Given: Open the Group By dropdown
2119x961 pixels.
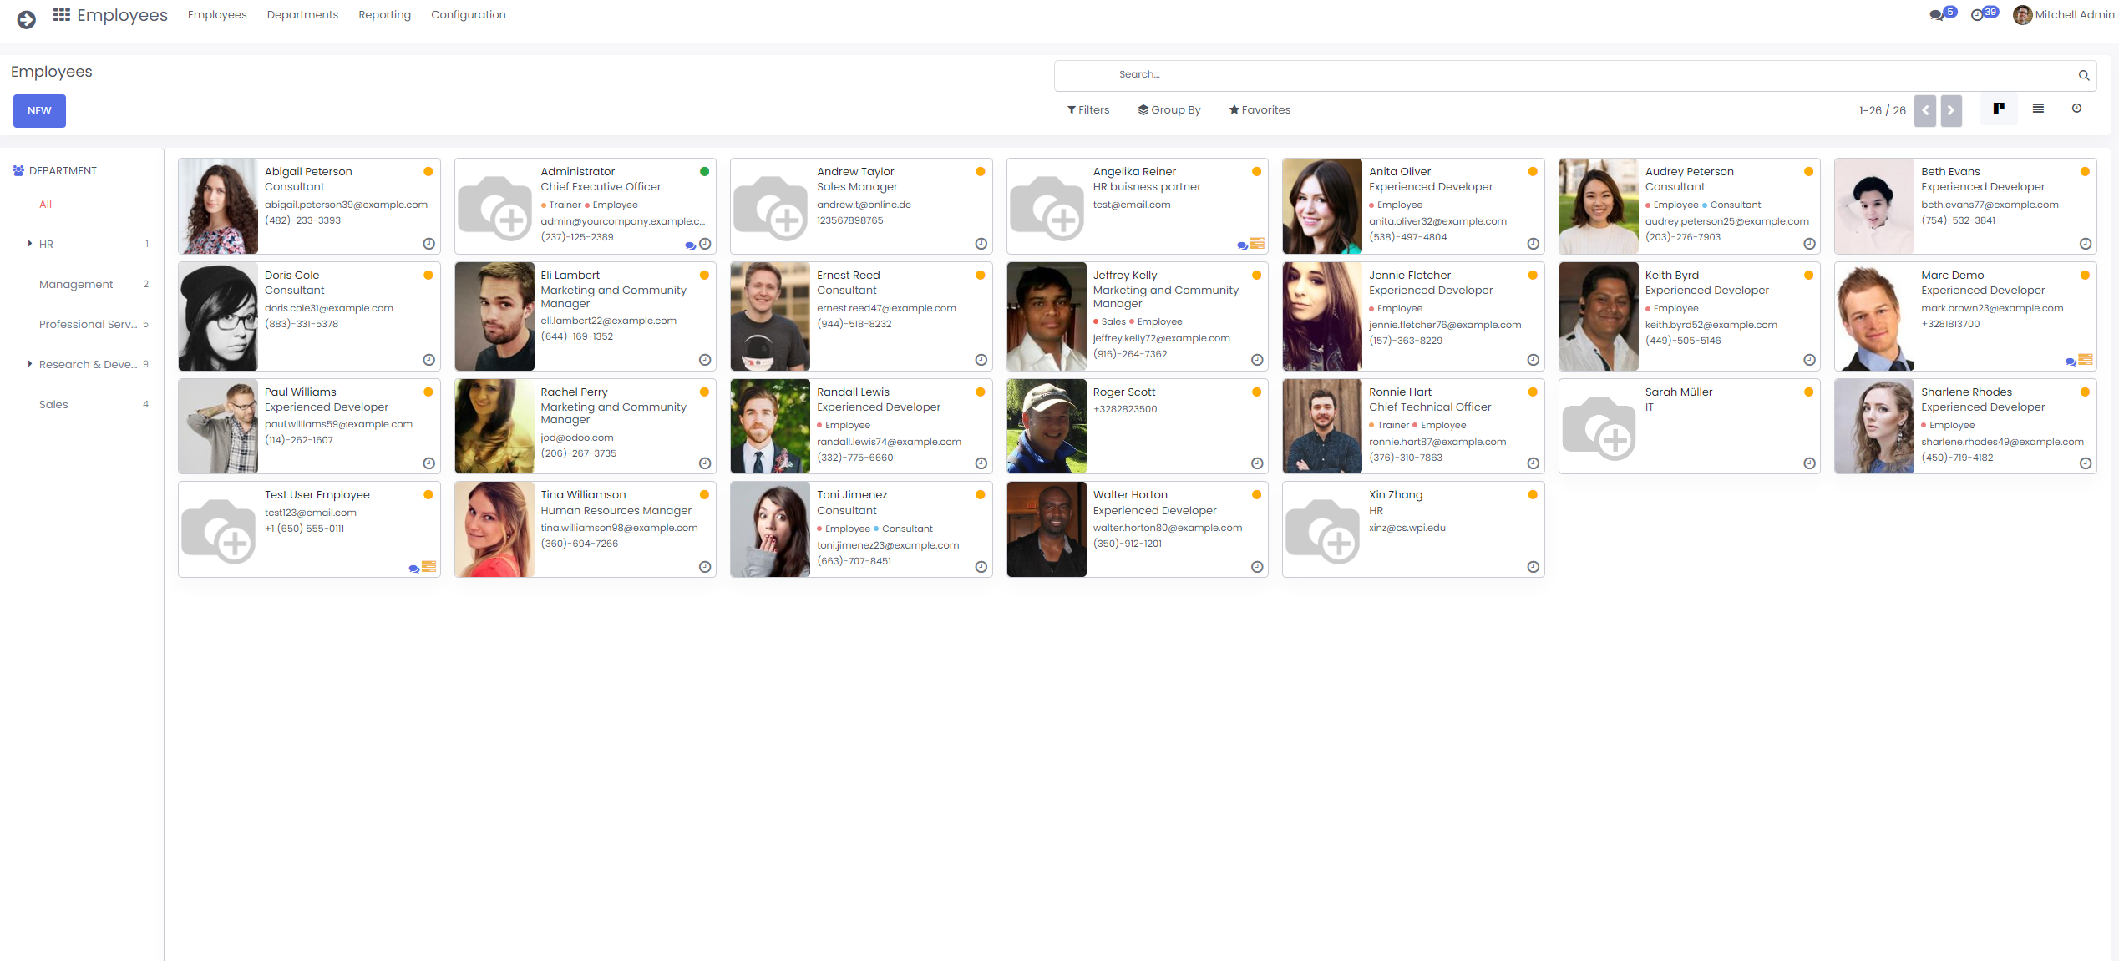Looking at the screenshot, I should click(1169, 110).
